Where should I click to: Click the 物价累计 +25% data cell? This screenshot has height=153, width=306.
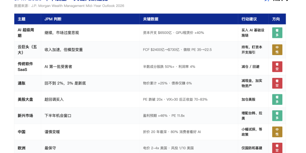click(x=189, y=83)
